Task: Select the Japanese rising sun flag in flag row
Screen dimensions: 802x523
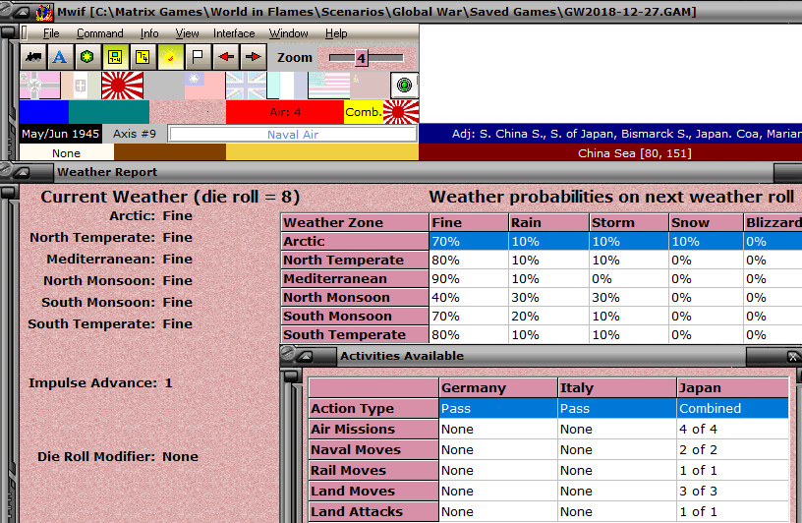Action: [122, 86]
